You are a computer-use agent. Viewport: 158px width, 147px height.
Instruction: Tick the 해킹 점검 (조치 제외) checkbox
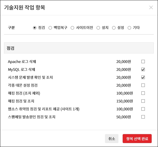[x=143, y=93]
